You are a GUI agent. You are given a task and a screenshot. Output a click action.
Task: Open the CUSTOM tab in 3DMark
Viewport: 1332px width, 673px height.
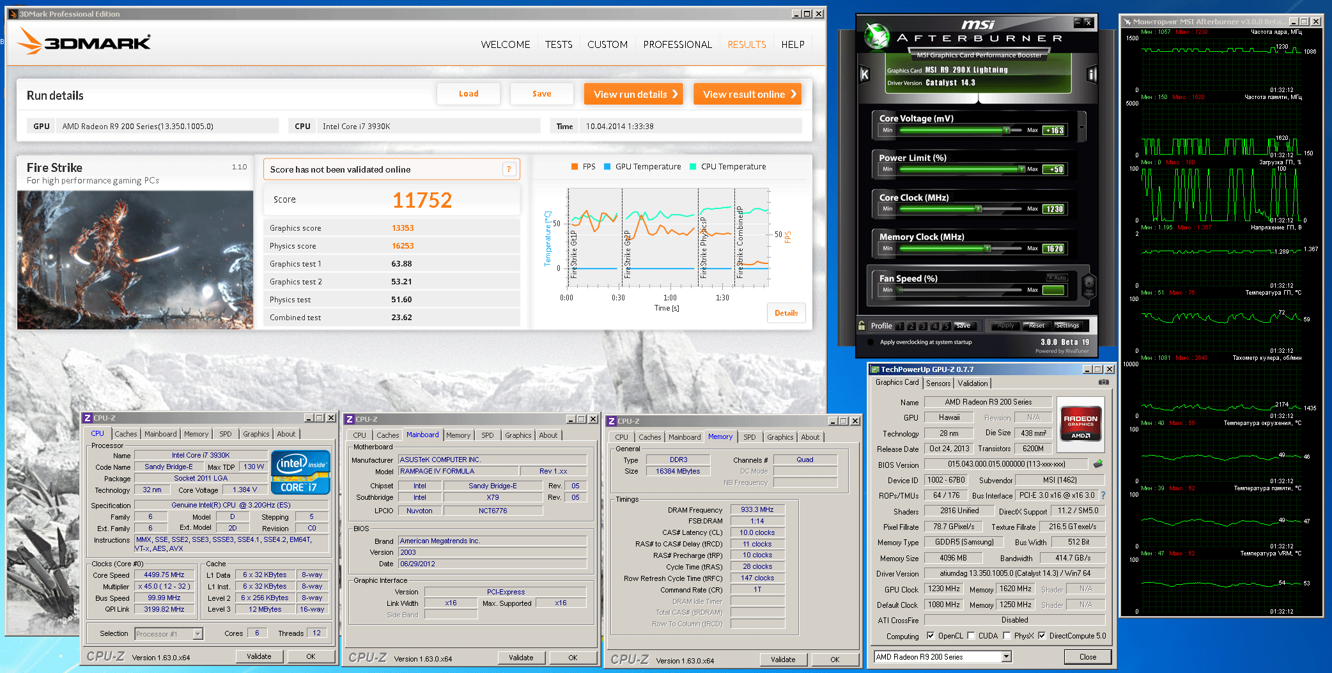(x=607, y=45)
